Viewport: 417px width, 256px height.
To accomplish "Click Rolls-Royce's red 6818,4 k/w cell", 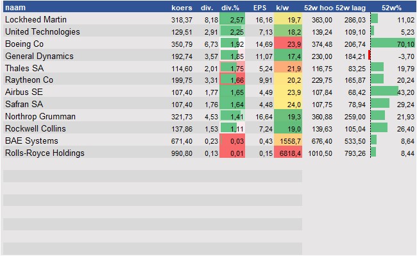I will (x=288, y=153).
